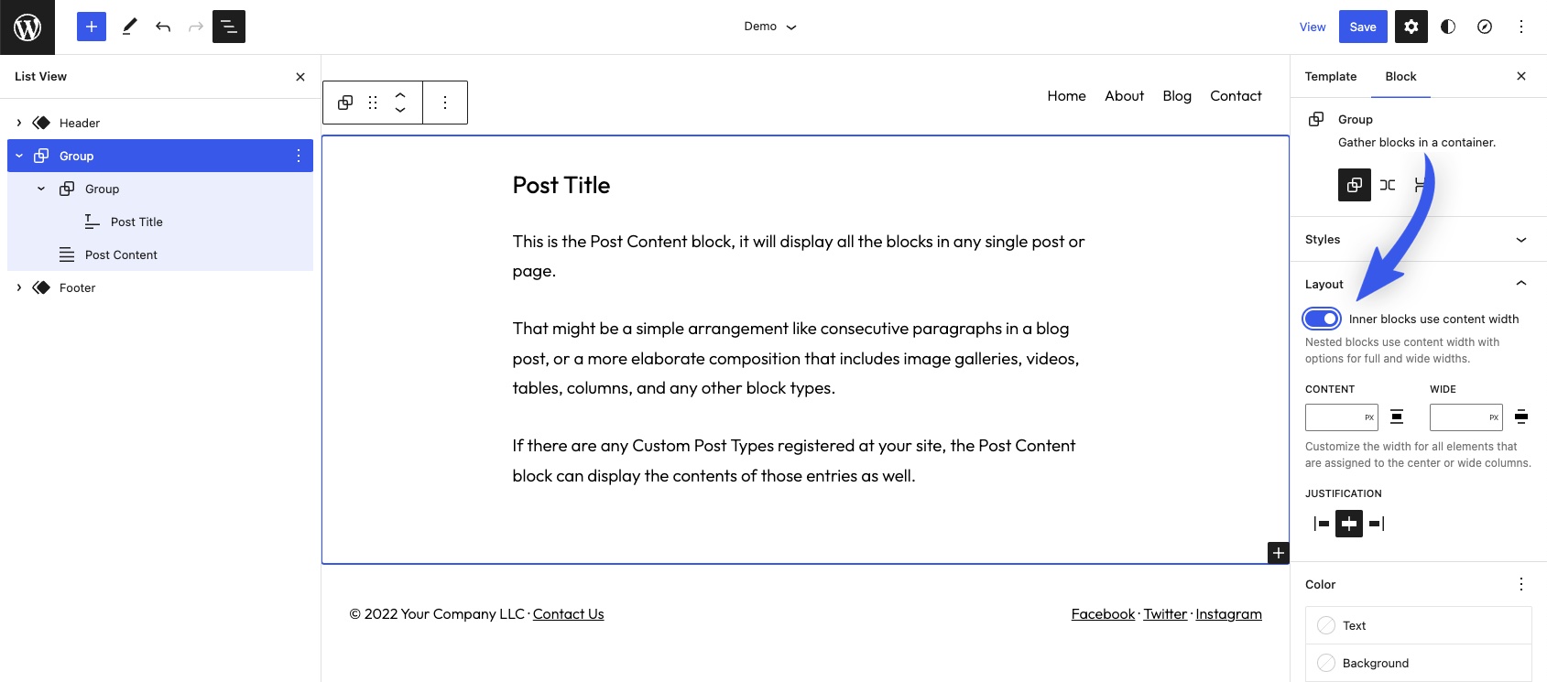The image size is (1547, 682).
Task: Toggle the List View icon in toolbar
Action: coord(229,27)
